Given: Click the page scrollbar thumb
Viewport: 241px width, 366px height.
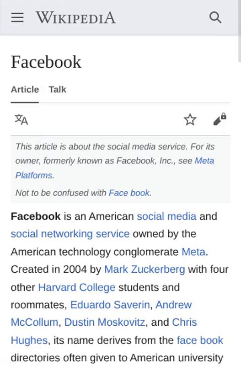Looking at the screenshot, I should [x=239, y=31].
